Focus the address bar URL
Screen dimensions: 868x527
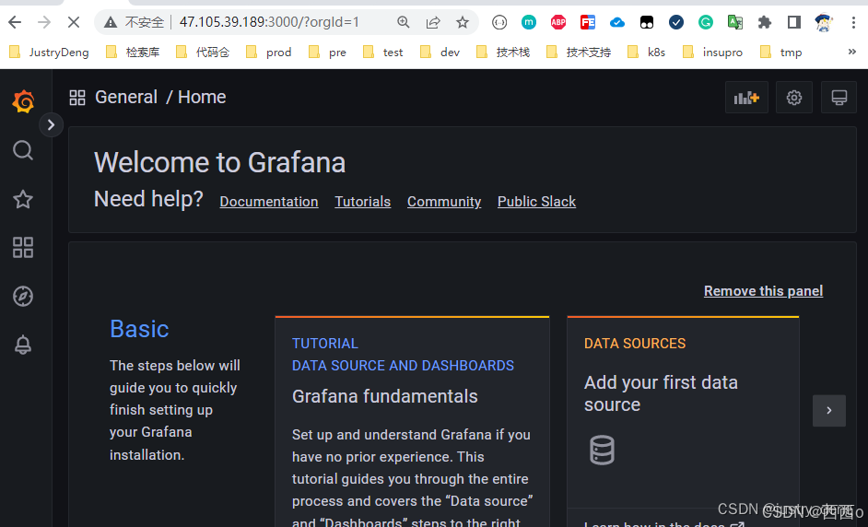coord(269,22)
